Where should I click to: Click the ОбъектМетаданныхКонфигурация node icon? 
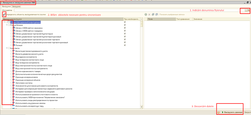click(9, 22)
